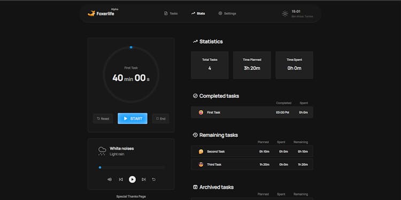Reset the First Task timer
Image resolution: width=401 pixels, height=200 pixels.
(x=103, y=119)
